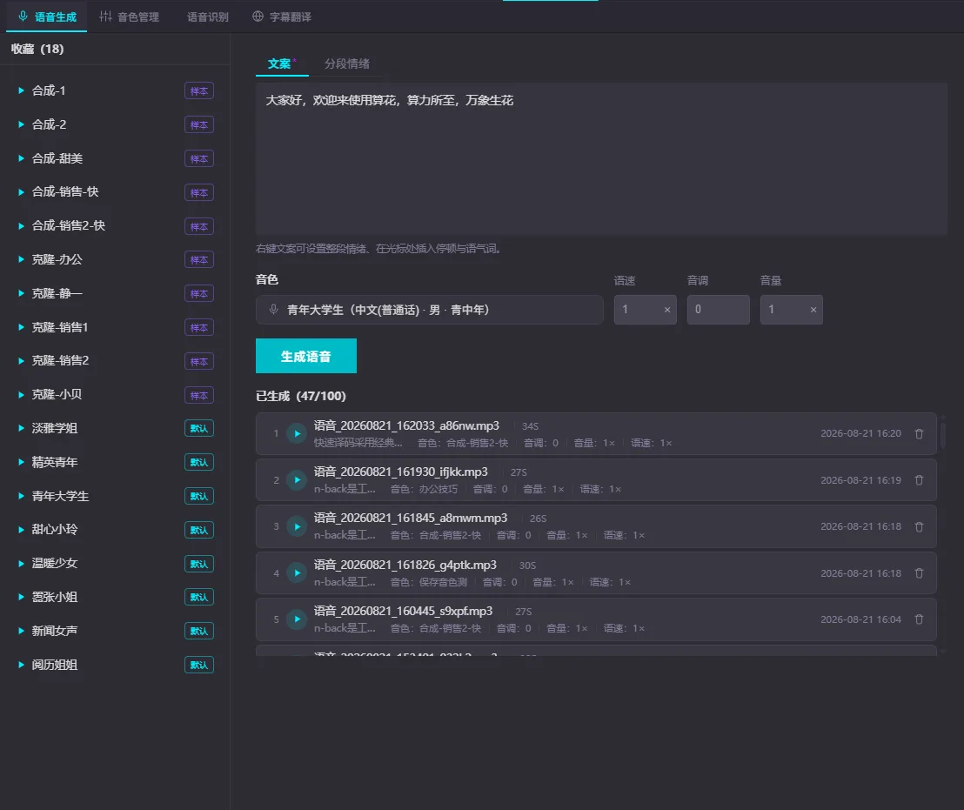Play preview of 克隆-静一 voice

(21, 294)
